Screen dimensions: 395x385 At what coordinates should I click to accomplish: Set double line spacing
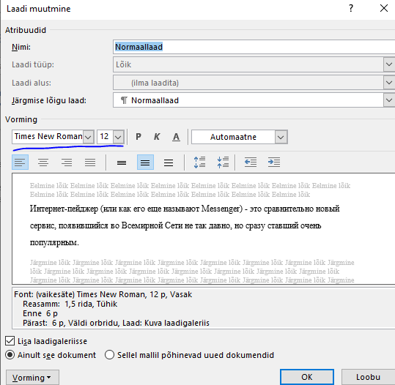point(169,162)
